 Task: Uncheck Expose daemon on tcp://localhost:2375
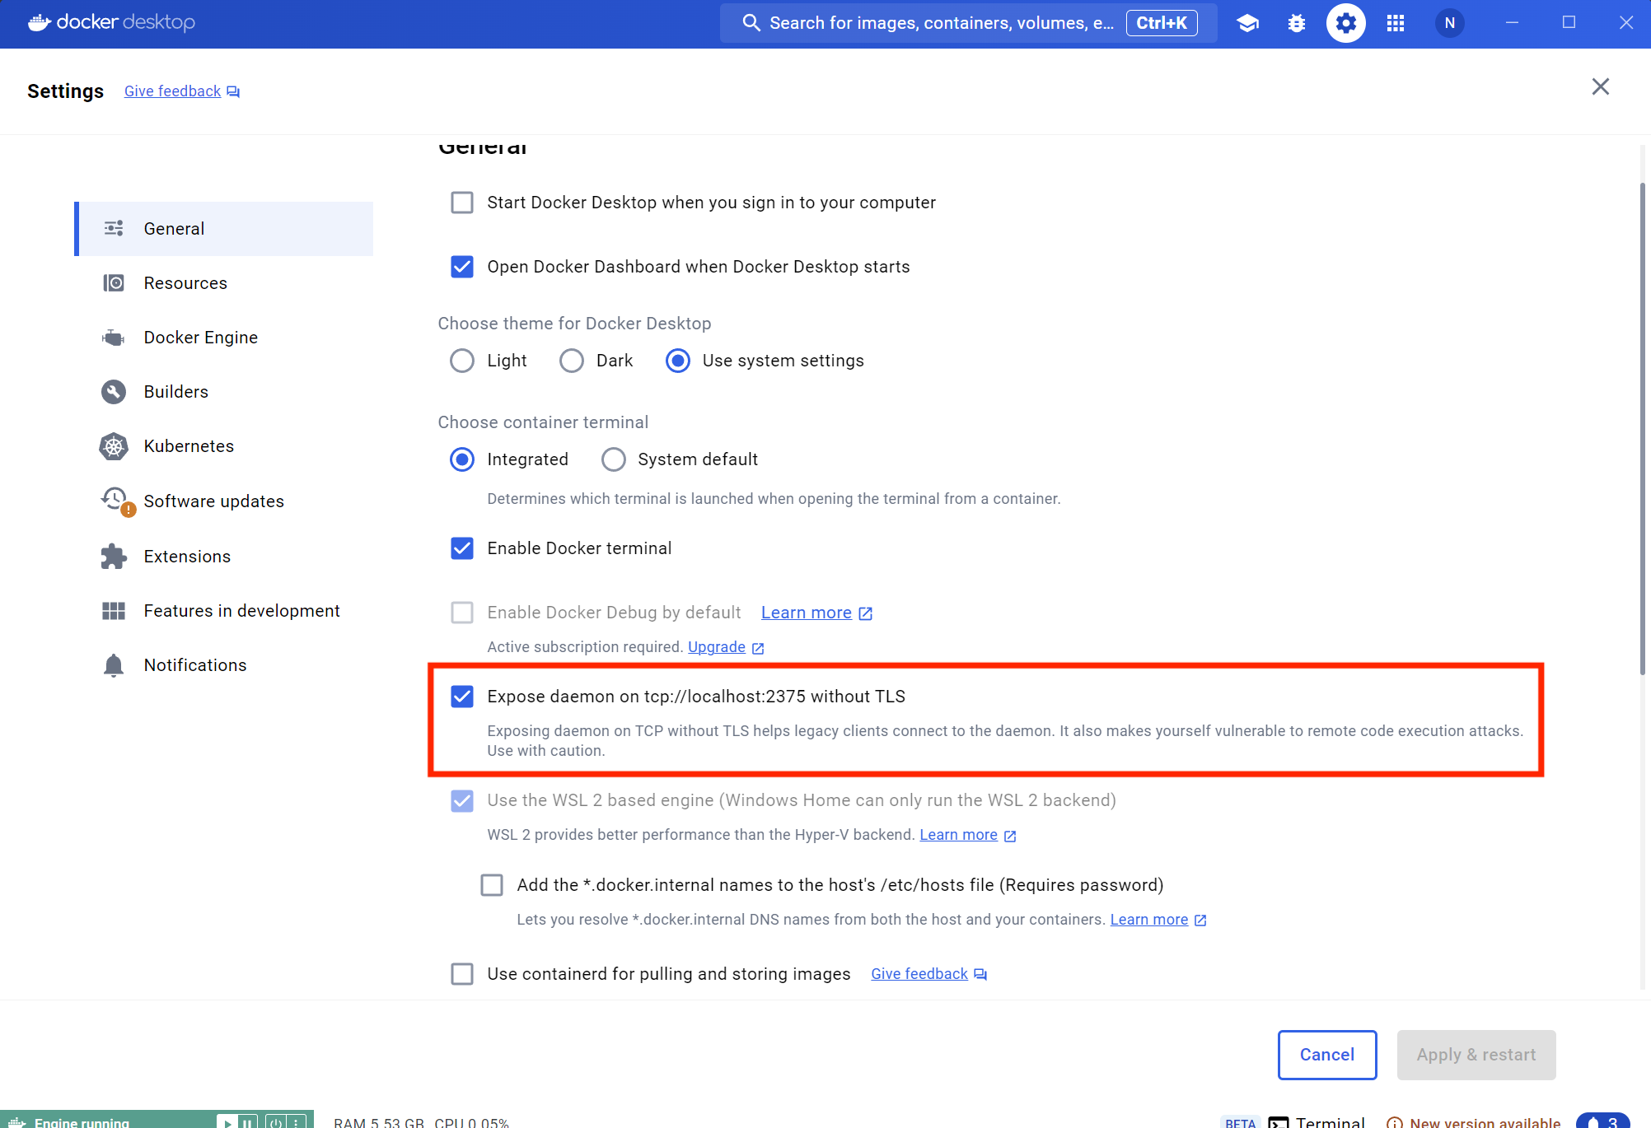(x=462, y=697)
